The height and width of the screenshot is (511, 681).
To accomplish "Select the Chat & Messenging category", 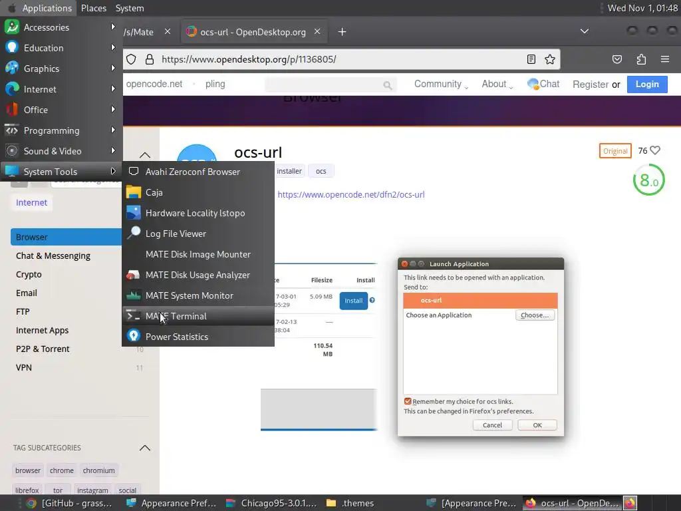I will (53, 255).
